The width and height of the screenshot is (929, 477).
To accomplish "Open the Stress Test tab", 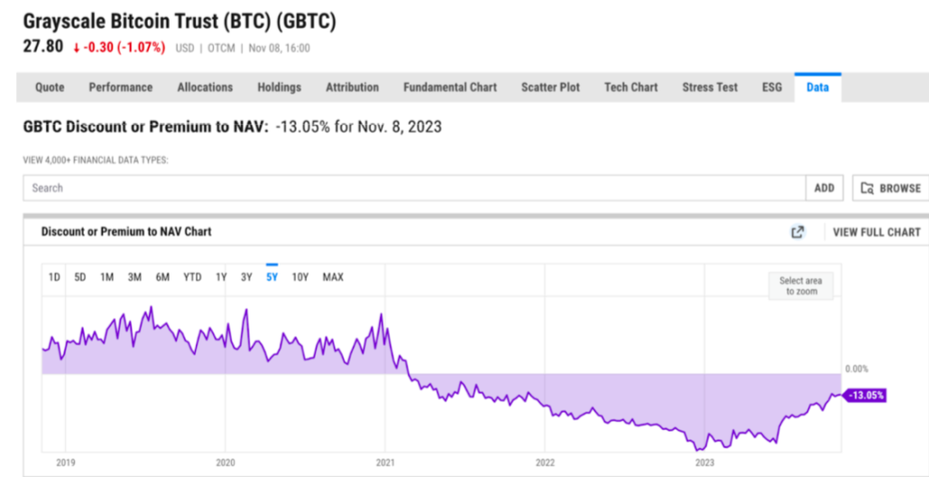I will 709,87.
